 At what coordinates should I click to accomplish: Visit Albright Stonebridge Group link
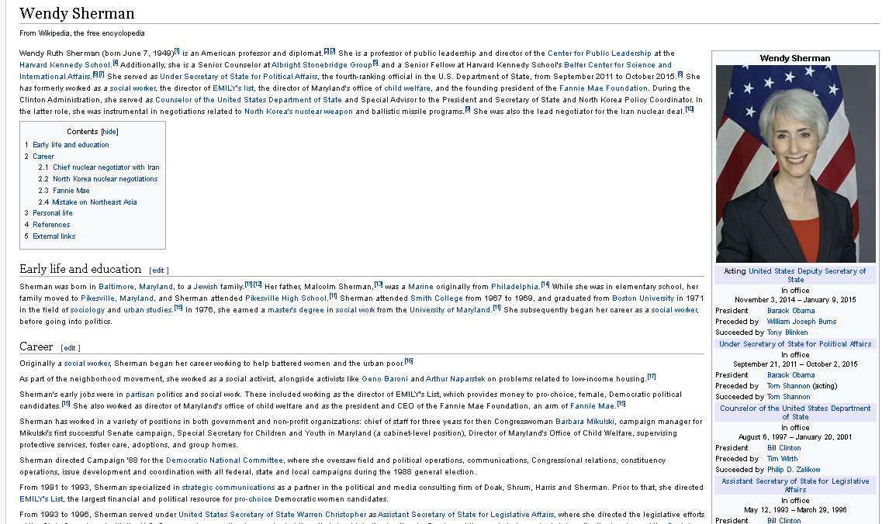[321, 65]
